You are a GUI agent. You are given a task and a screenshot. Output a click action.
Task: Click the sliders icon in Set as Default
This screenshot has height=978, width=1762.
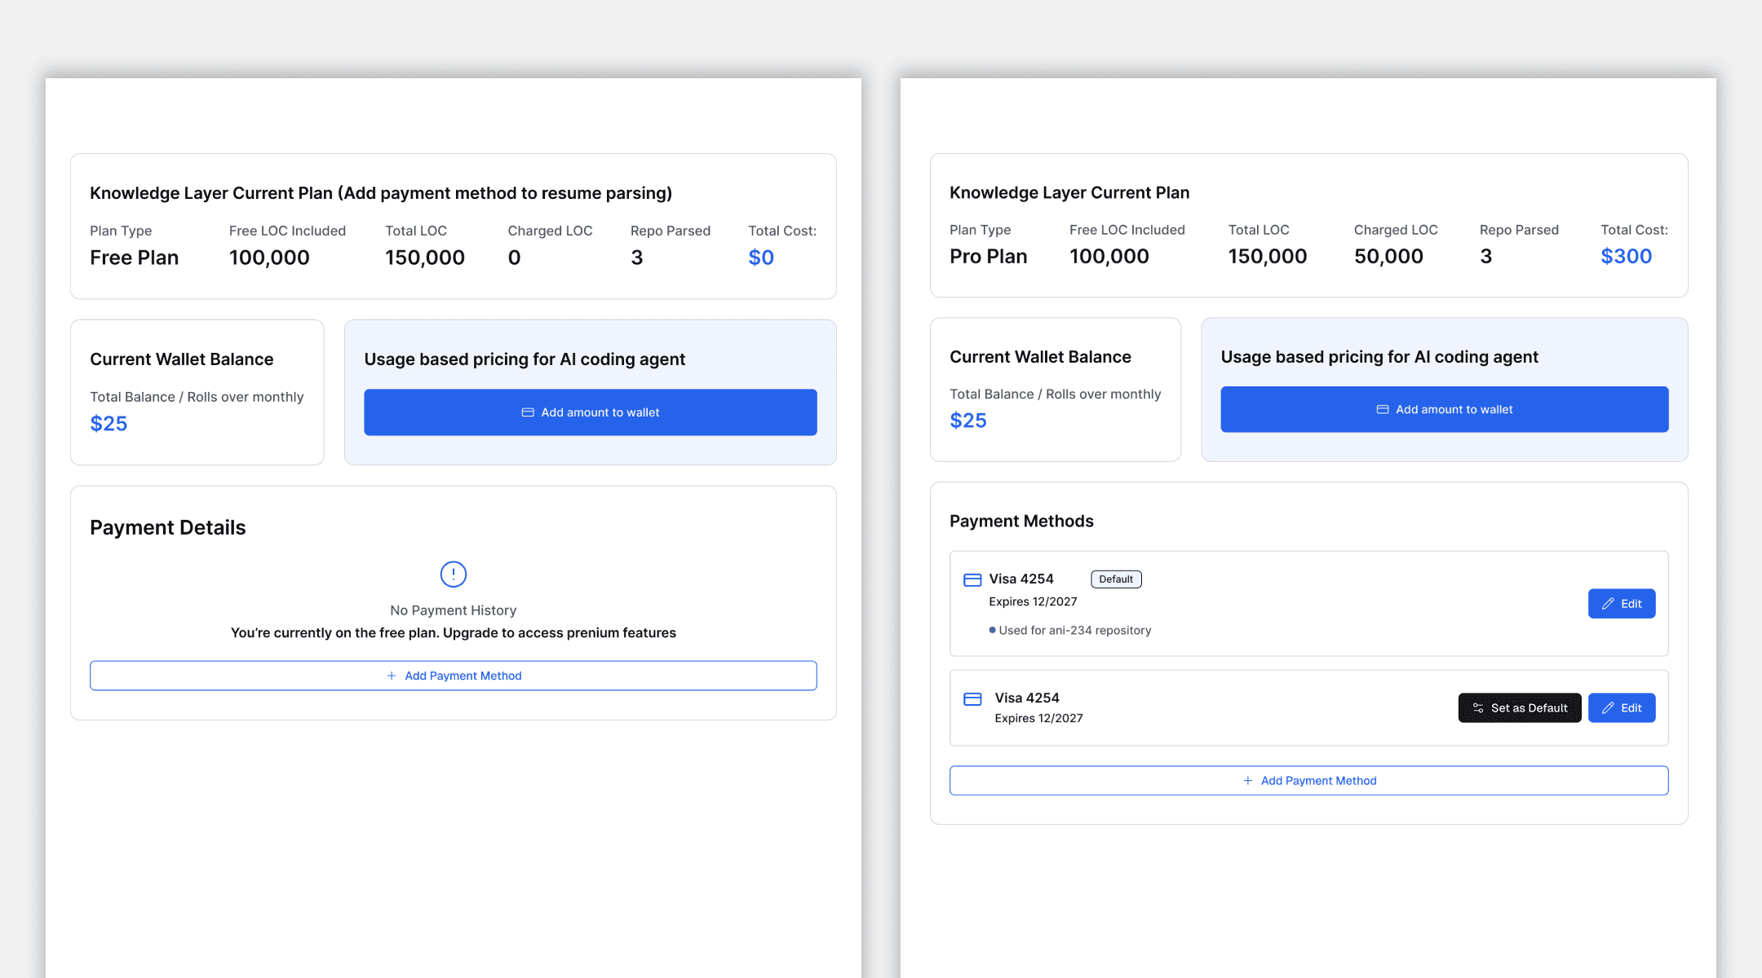1478,708
